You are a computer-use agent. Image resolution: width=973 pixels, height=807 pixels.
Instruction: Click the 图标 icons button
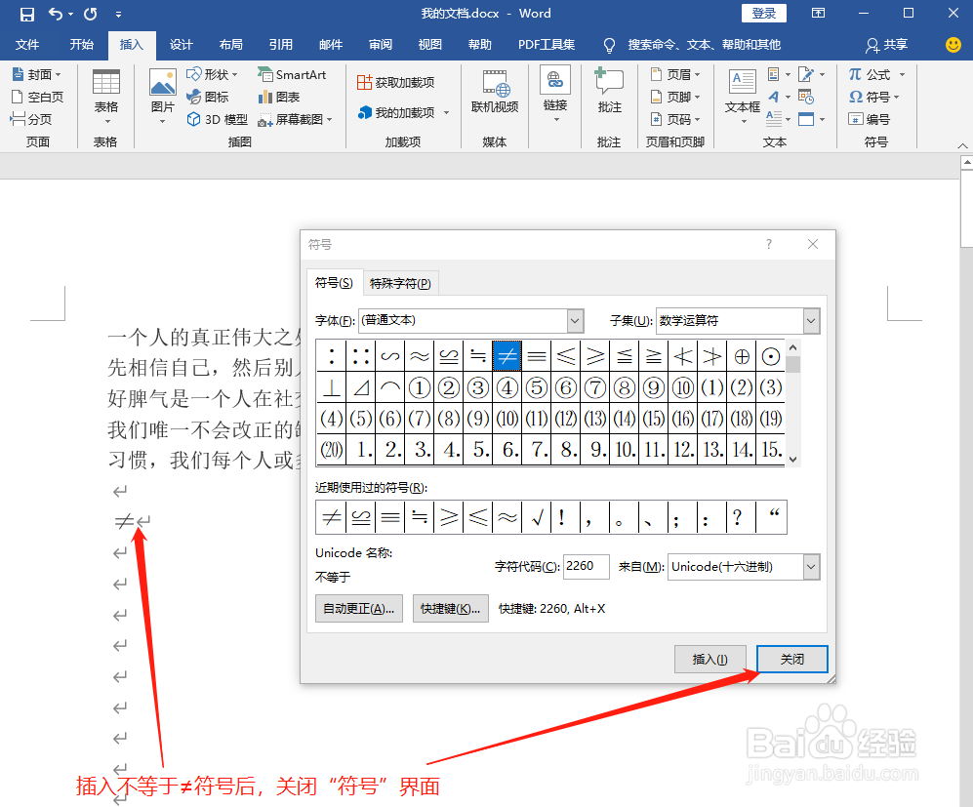[208, 97]
